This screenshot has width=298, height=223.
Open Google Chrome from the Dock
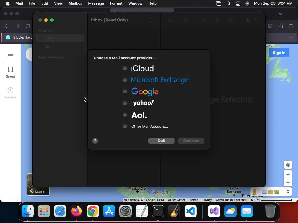[x=93, y=211]
